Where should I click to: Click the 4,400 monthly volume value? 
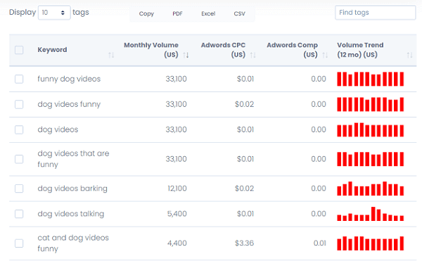point(177,243)
